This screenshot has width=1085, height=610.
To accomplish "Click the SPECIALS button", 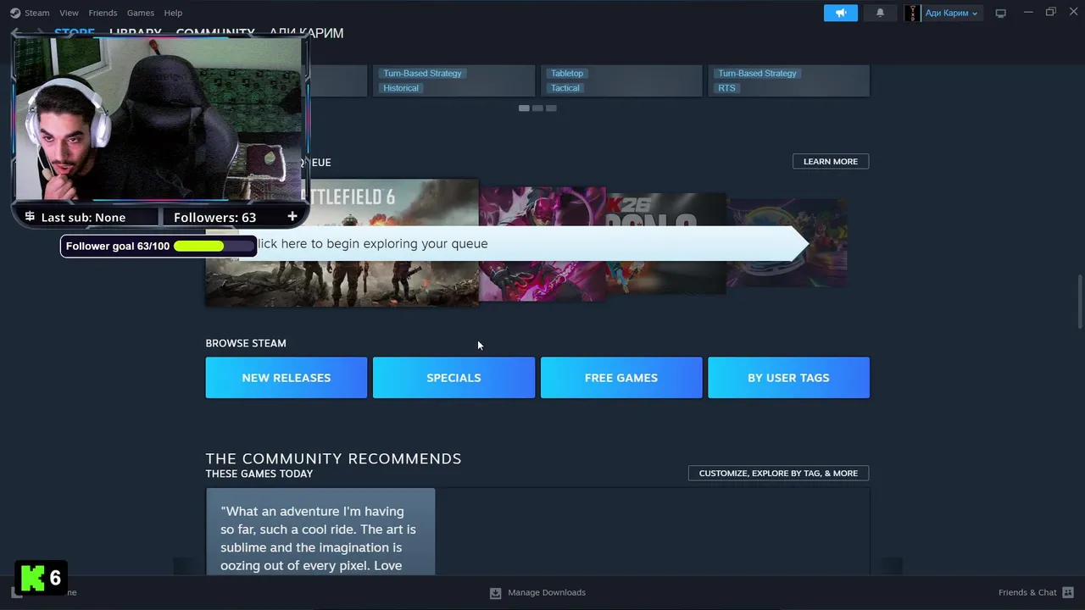I will point(453,378).
